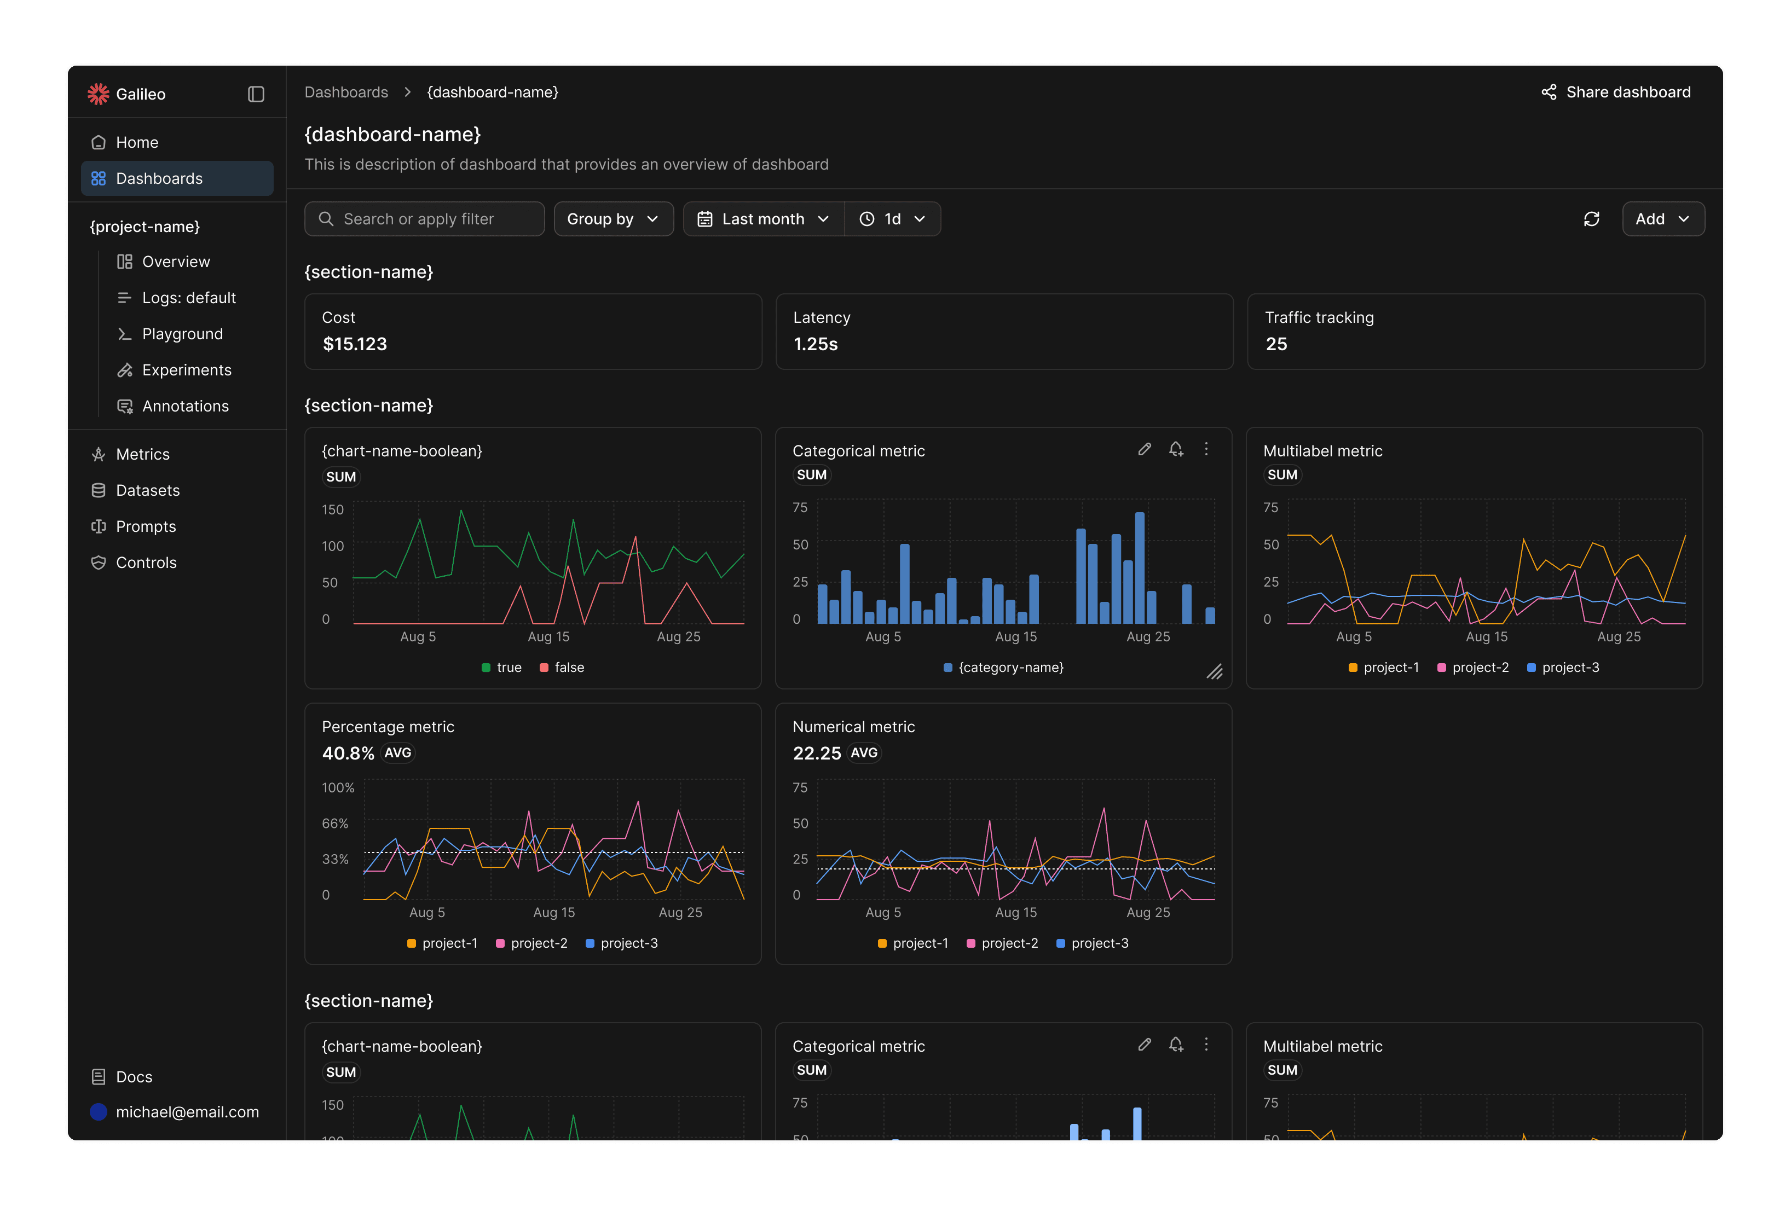
Task: Go to Experiments in the sidebar
Action: click(186, 370)
